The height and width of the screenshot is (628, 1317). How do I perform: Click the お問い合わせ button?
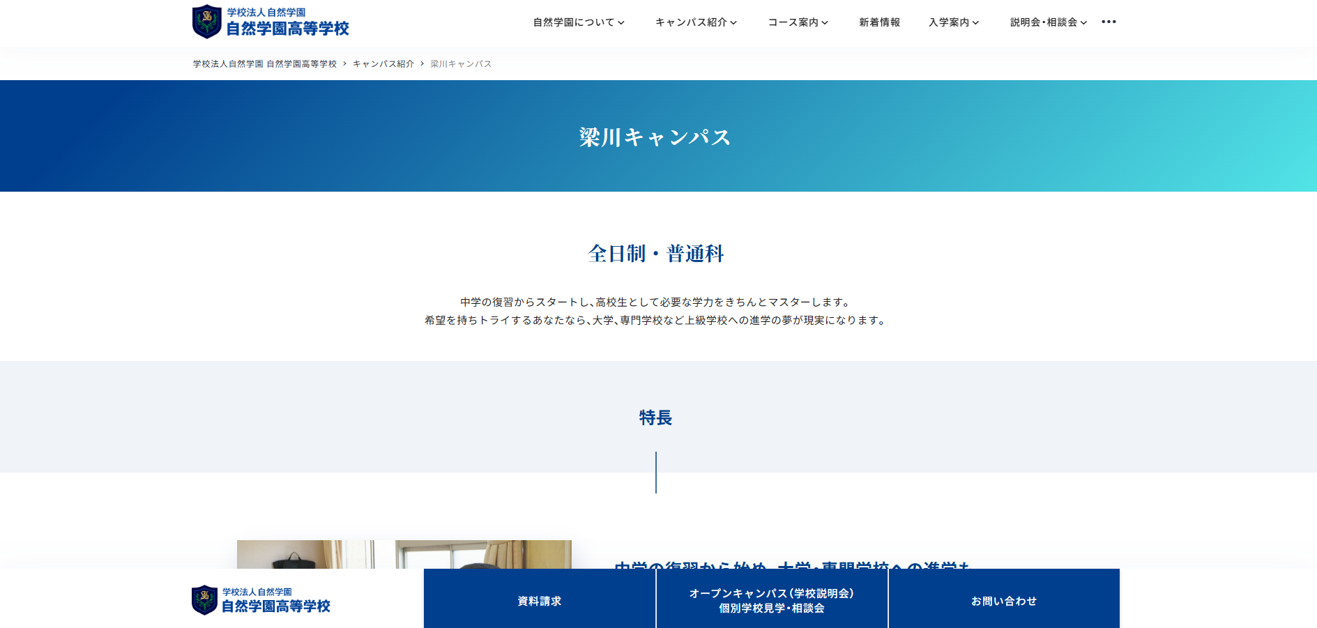(x=1003, y=601)
